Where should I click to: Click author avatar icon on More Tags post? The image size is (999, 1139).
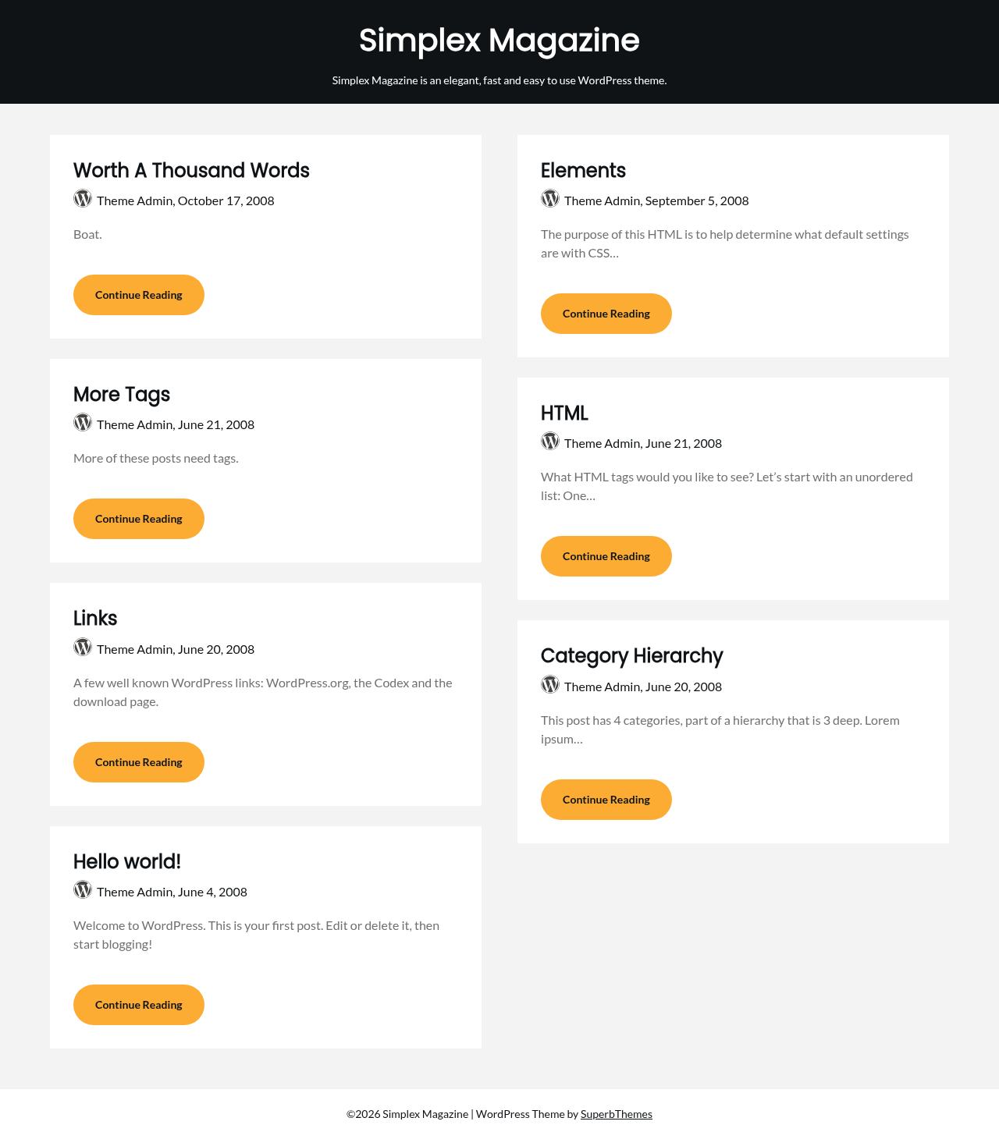coord(83,423)
